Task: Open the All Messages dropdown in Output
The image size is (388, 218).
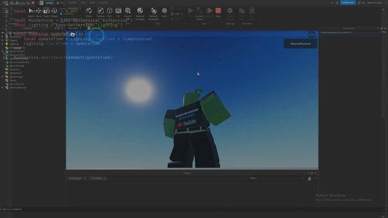Action: (77, 178)
